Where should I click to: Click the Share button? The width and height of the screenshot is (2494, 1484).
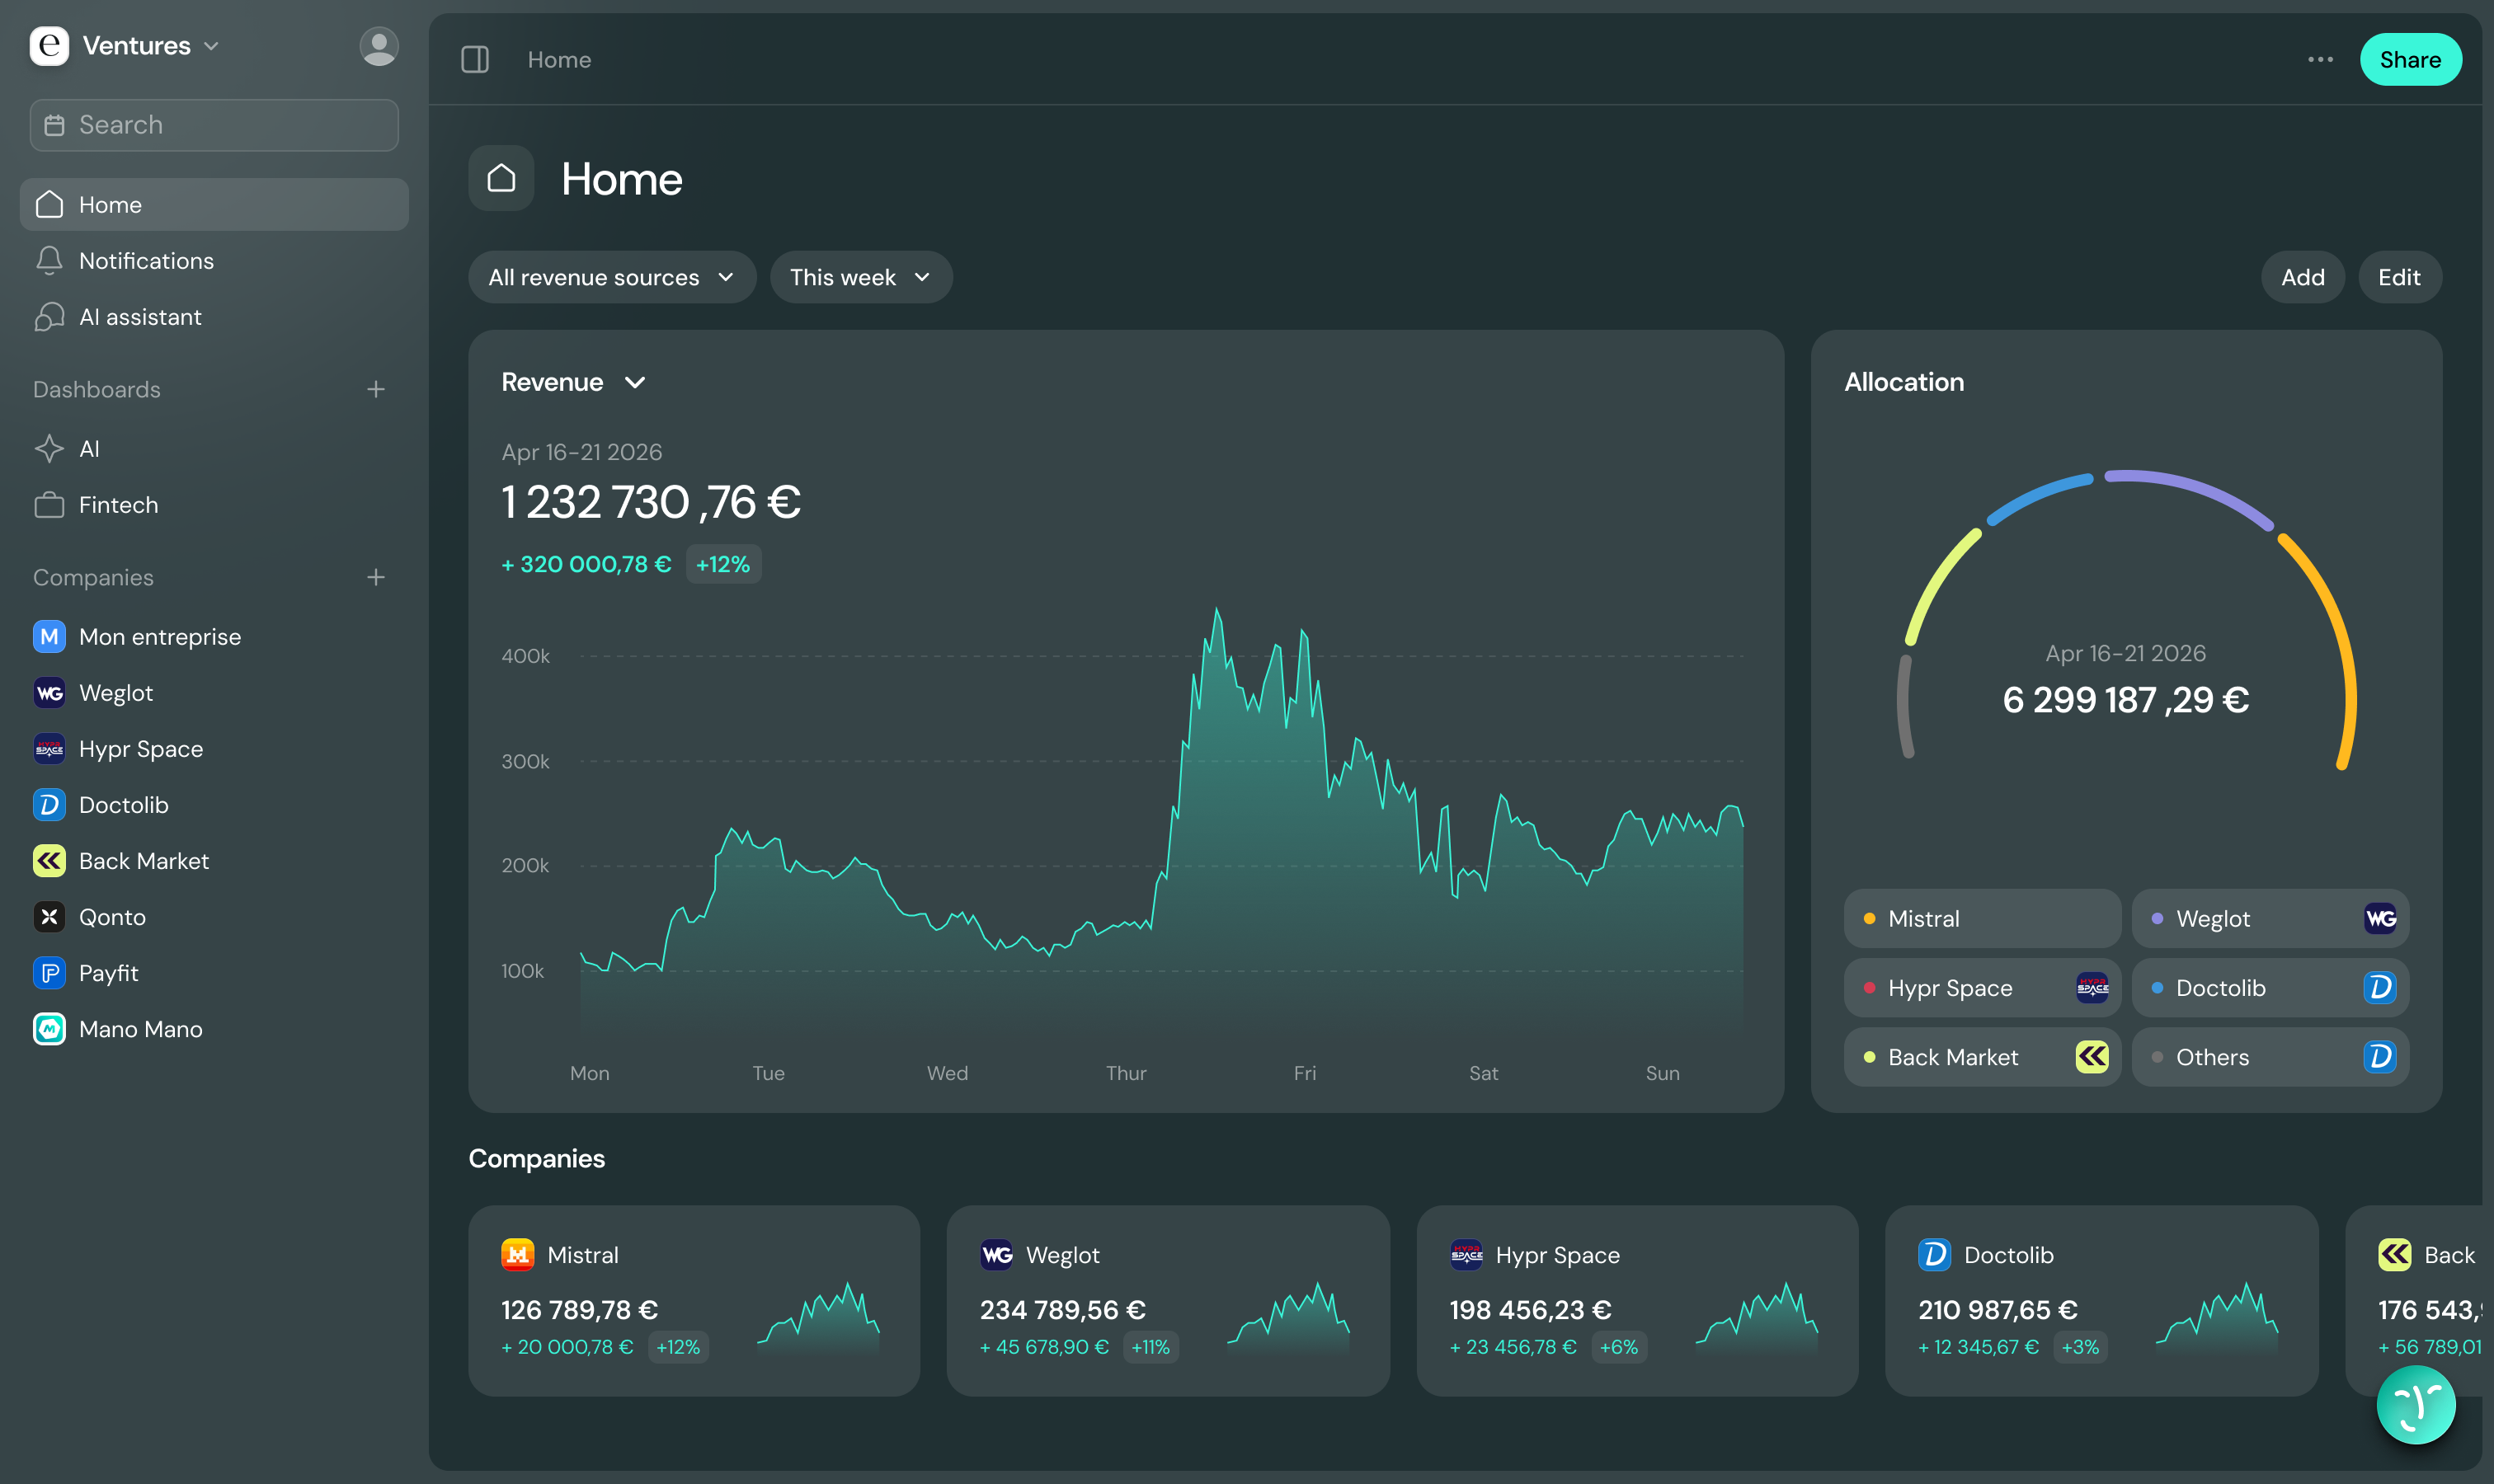2410,60
